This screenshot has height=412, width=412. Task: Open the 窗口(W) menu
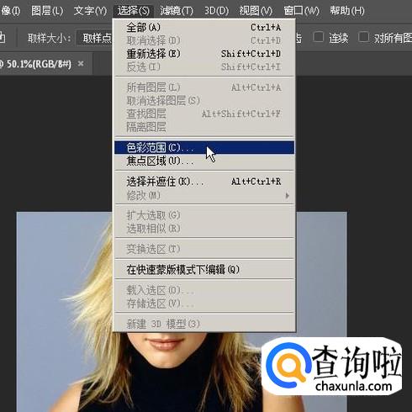point(301,11)
